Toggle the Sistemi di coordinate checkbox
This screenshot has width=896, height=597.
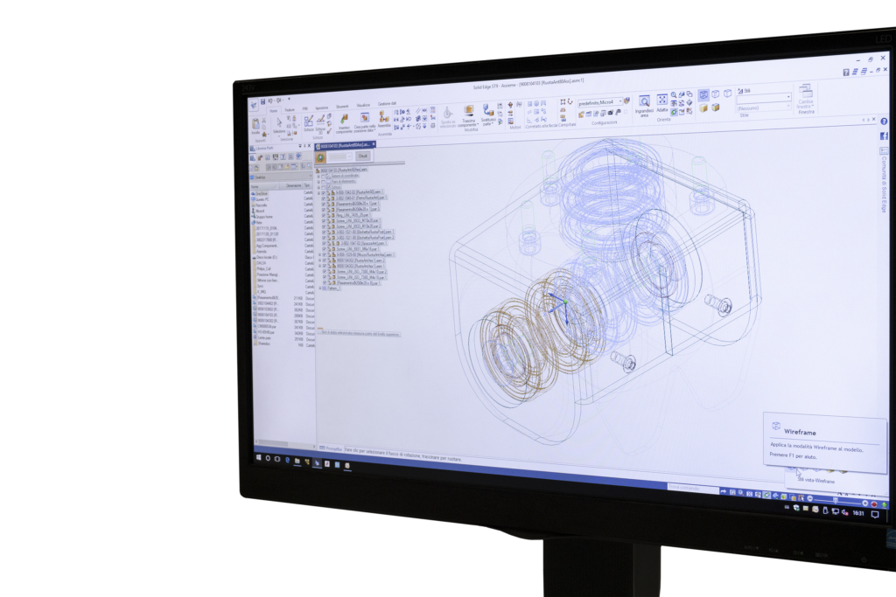pyautogui.click(x=323, y=177)
